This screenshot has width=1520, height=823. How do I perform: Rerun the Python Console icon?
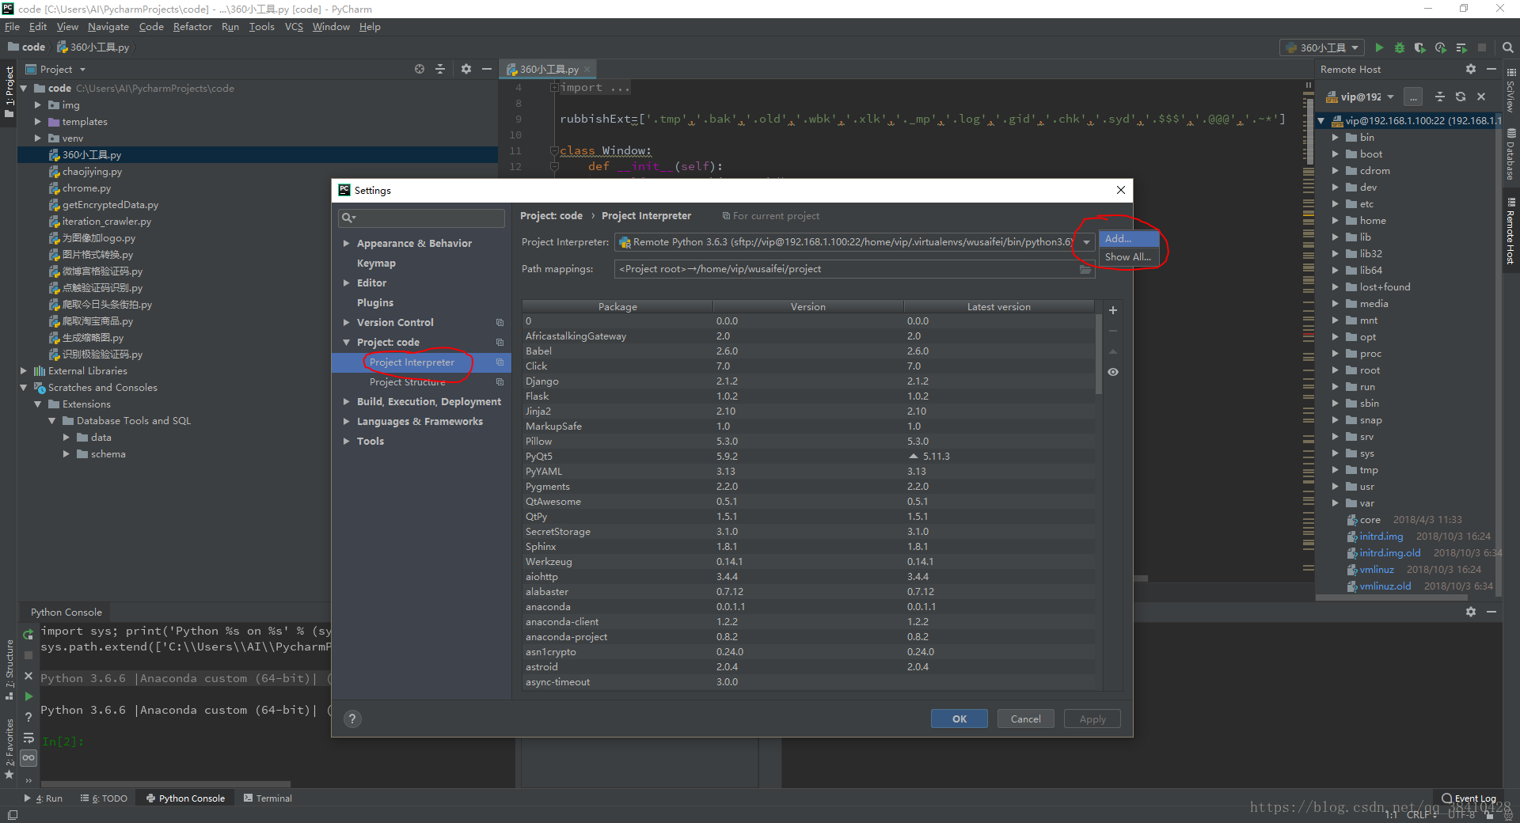[x=28, y=634]
